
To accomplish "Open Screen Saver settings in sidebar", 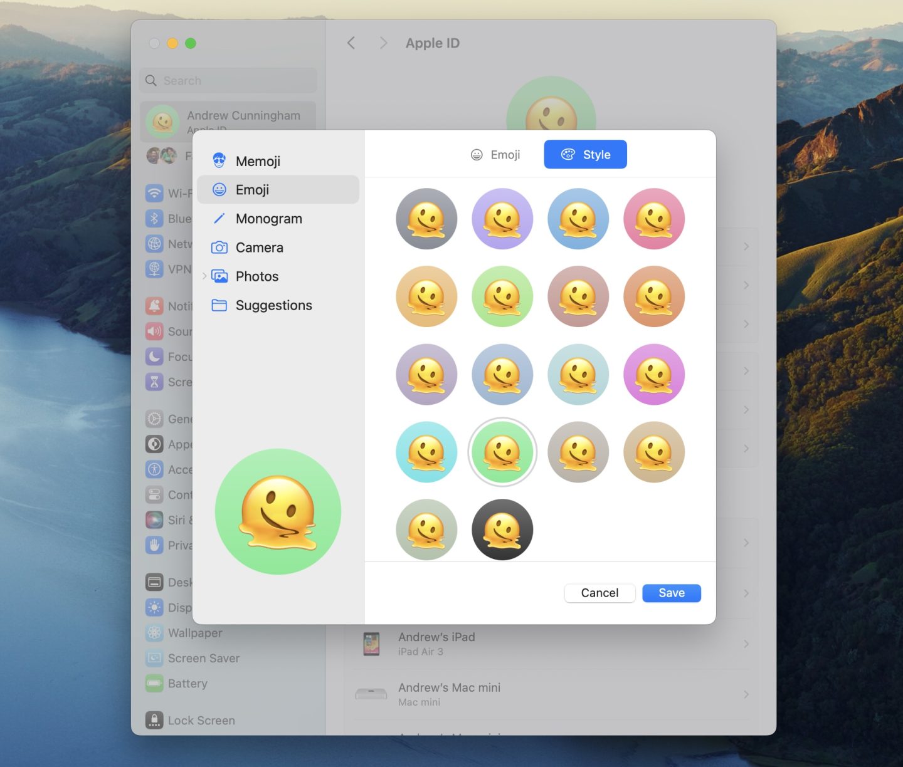I will tap(203, 658).
